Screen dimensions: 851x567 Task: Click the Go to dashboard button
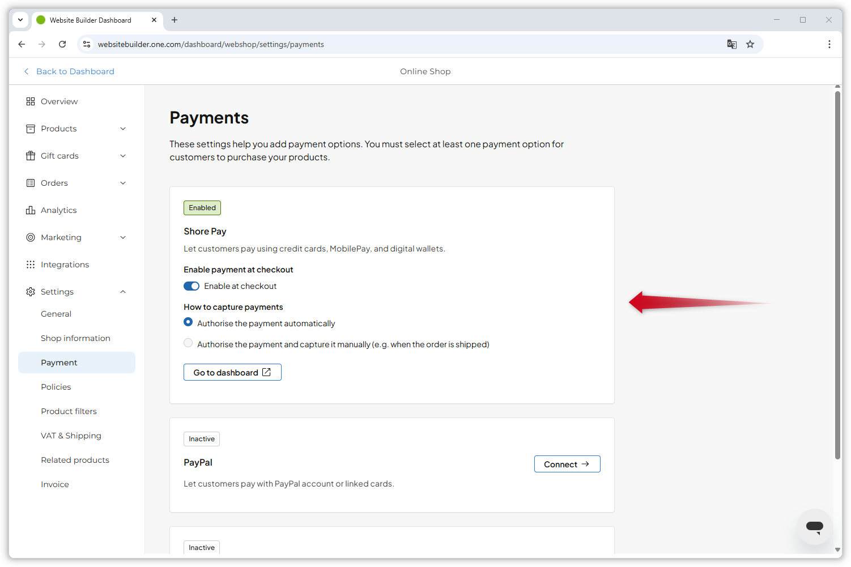click(x=232, y=372)
